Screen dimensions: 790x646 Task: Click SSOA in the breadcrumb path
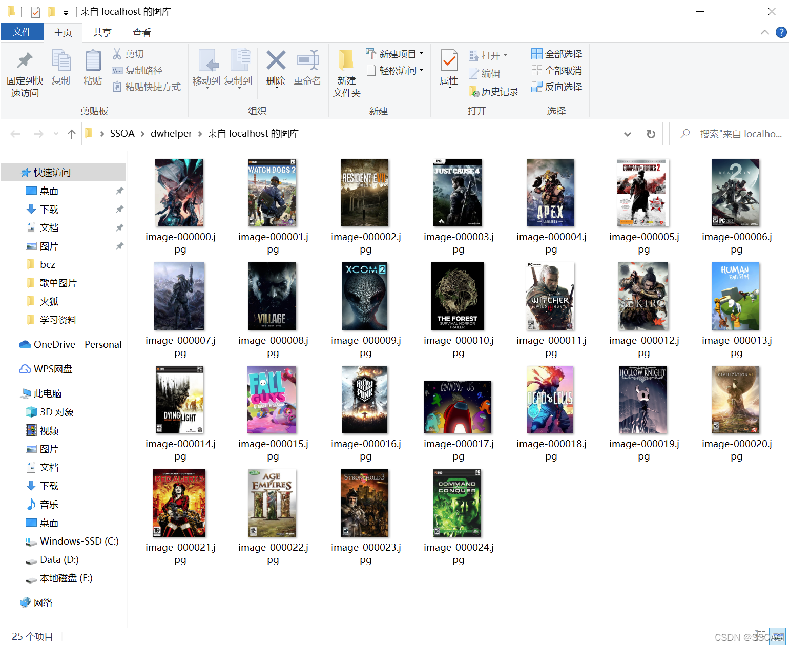click(x=122, y=134)
